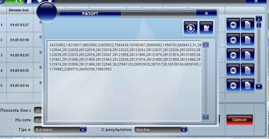Click the eye icon for battle 3
The width and height of the screenshot is (269, 139).
click(233, 55)
